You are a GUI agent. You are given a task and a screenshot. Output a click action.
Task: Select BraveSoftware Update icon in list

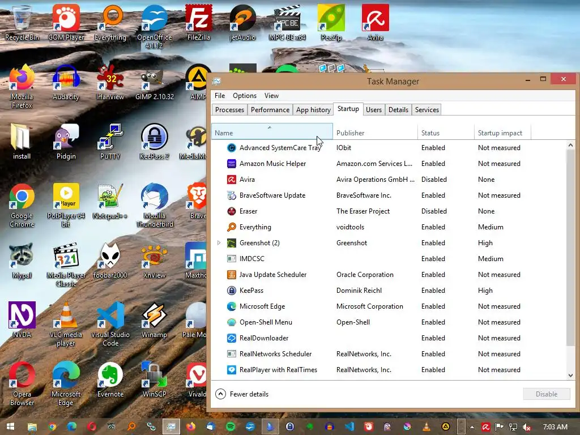(x=232, y=195)
